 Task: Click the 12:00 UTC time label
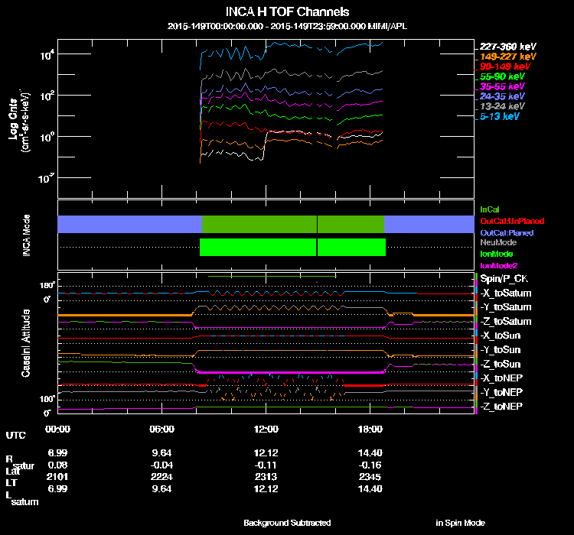click(x=266, y=429)
